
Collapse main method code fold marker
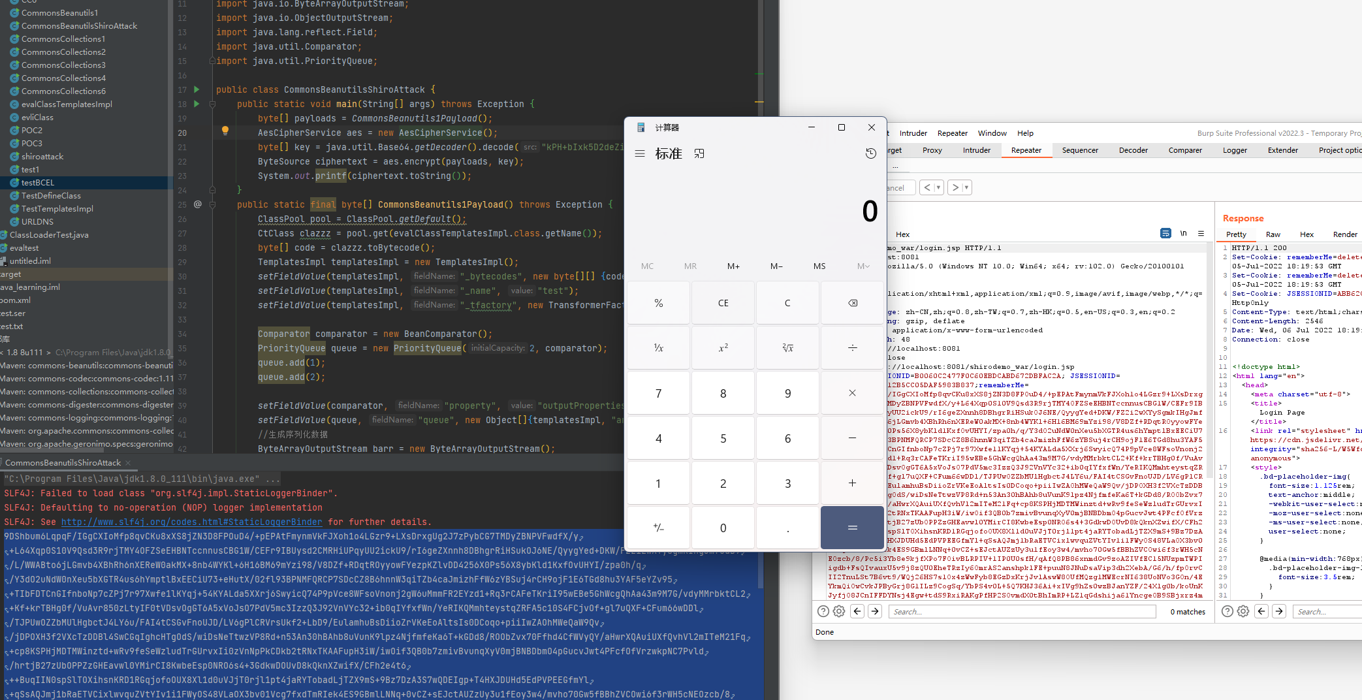212,104
